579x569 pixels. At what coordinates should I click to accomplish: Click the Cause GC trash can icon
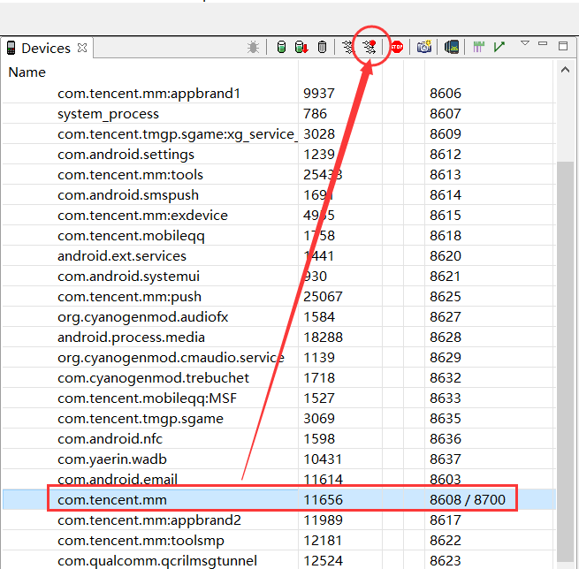coord(322,47)
